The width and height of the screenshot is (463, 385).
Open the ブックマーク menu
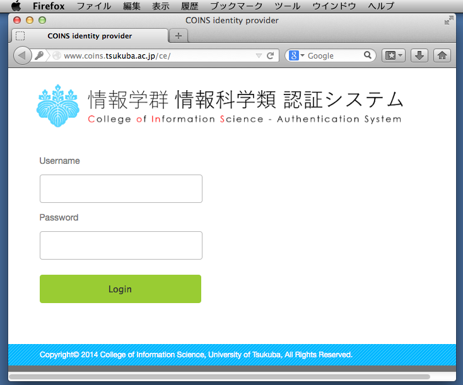236,6
